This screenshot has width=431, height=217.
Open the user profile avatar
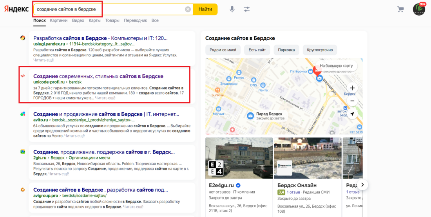point(419,9)
